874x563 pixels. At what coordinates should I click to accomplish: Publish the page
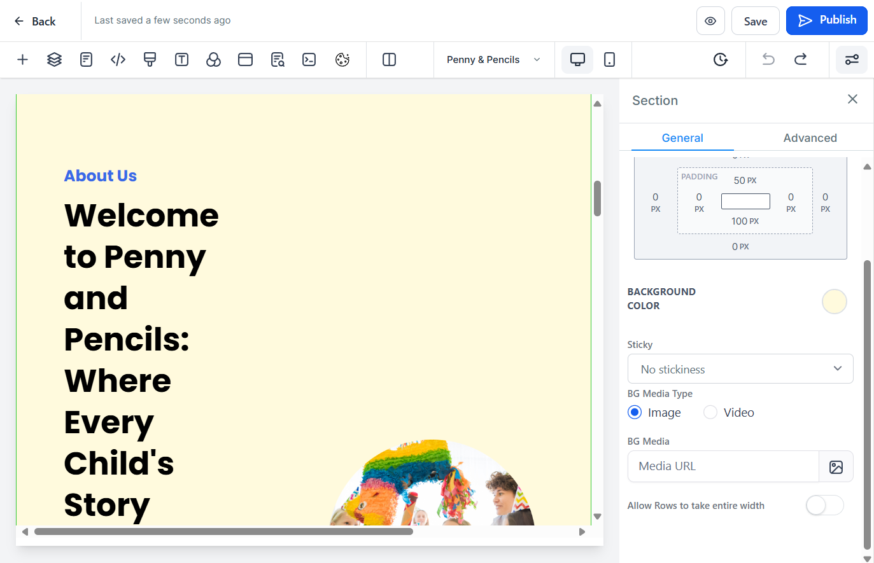(x=827, y=20)
